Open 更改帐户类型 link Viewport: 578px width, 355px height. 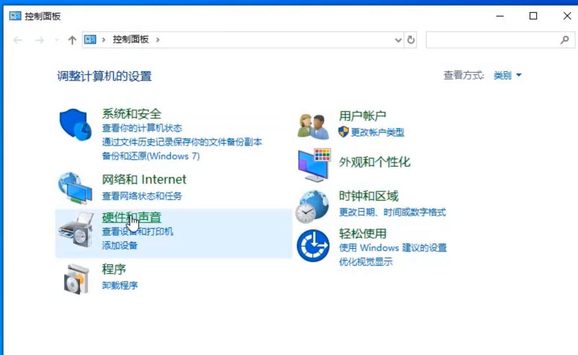coord(377,132)
